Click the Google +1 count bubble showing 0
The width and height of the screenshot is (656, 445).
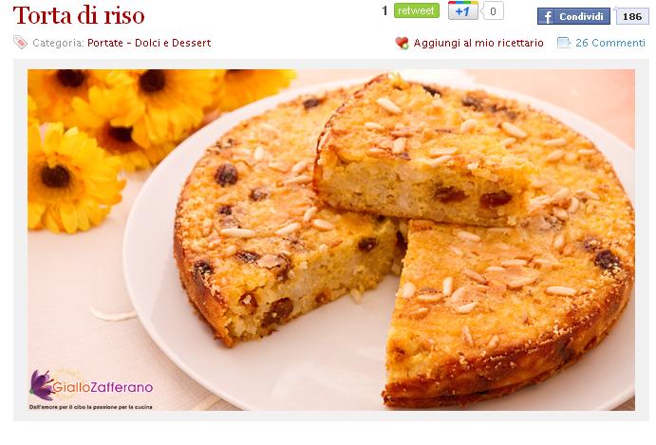[x=493, y=10]
